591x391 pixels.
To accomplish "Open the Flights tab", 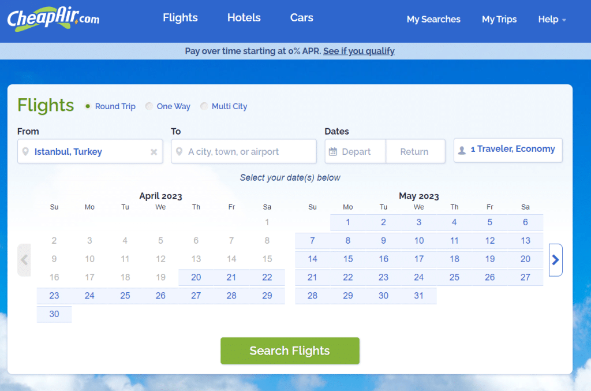I will [x=180, y=18].
